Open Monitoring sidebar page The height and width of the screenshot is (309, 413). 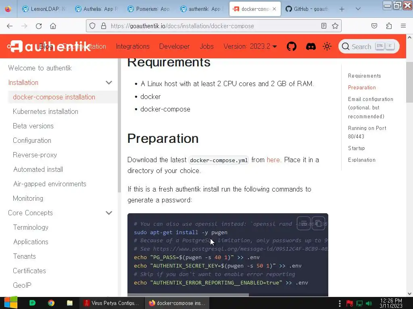[28, 198]
